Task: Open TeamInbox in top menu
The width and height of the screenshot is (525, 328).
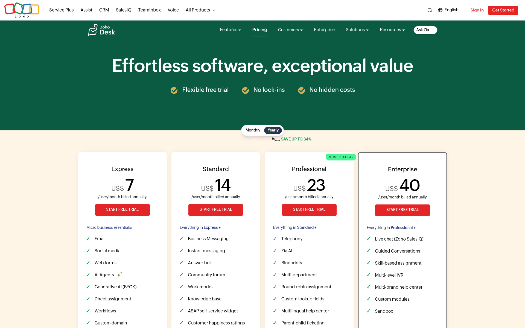Action: [149, 10]
